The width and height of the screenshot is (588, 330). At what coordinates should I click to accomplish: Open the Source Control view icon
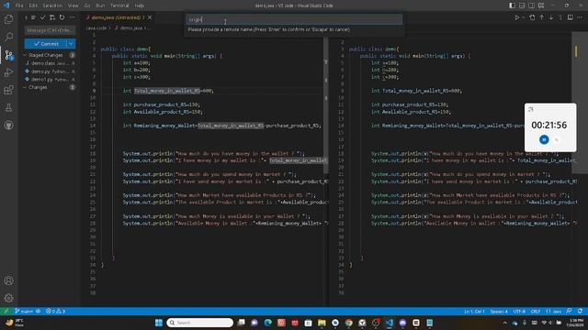click(8, 55)
